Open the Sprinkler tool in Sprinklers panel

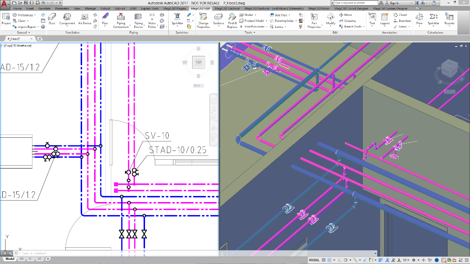pyautogui.click(x=177, y=19)
